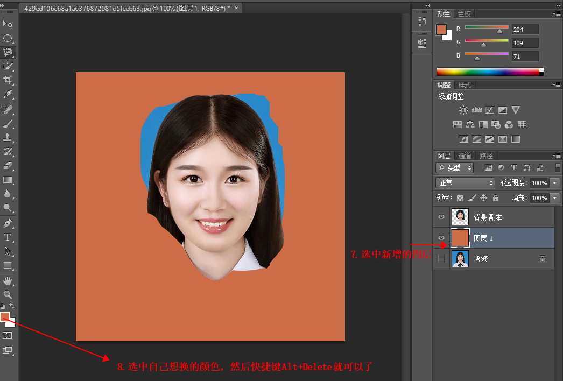Select the Horizontal Type tool
This screenshot has width=563, height=381.
click(x=8, y=237)
